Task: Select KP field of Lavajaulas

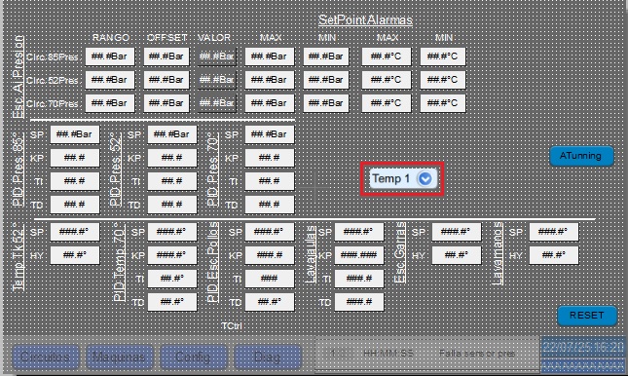Action: (359, 255)
